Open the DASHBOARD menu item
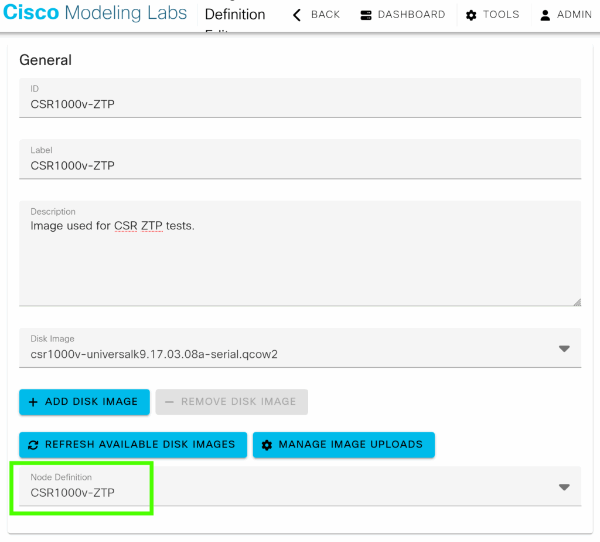 coord(411,15)
